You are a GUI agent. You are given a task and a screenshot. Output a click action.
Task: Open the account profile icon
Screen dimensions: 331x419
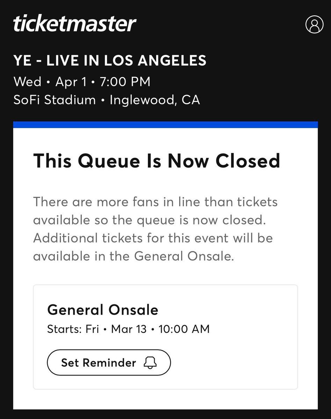point(314,25)
